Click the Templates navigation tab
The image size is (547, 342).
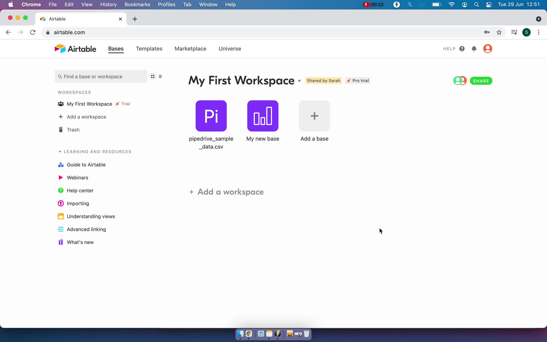pos(149,48)
